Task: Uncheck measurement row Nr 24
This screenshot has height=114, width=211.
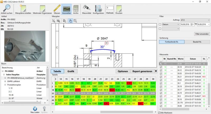Action: [x=161, y=87]
